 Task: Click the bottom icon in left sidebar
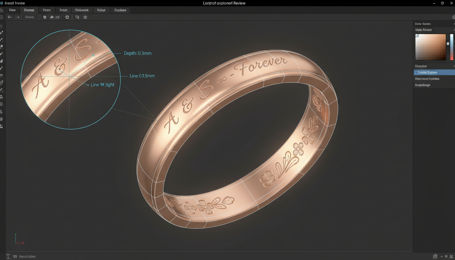pos(2,126)
